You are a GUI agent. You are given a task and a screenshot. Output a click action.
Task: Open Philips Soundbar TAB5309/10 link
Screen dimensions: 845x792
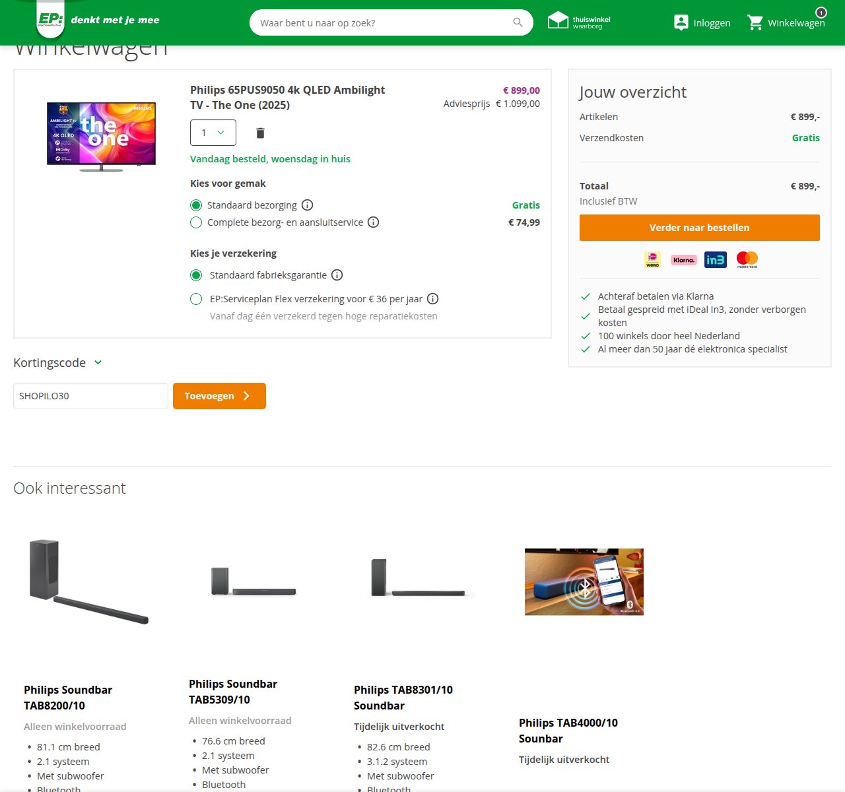pos(233,692)
